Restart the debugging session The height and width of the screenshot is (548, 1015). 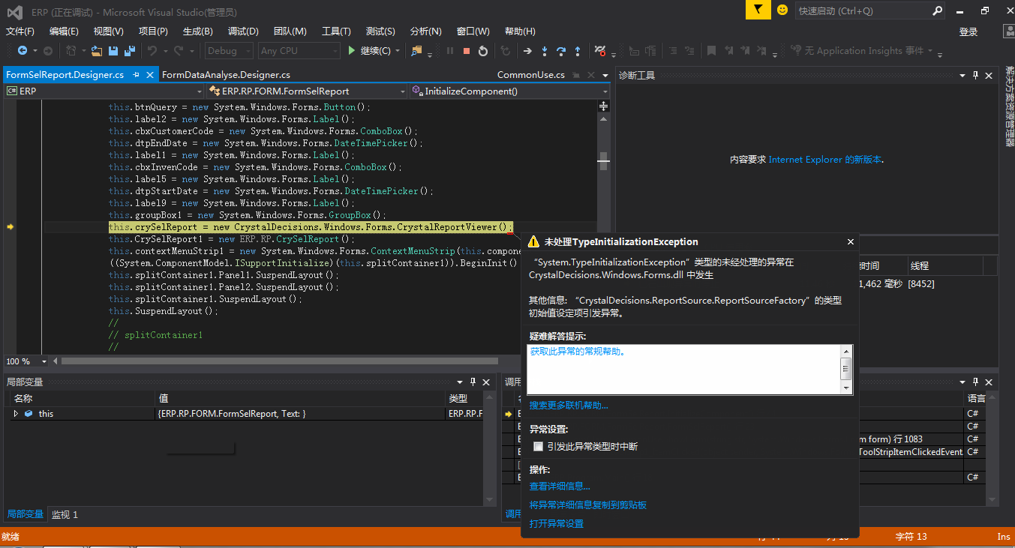pos(483,51)
